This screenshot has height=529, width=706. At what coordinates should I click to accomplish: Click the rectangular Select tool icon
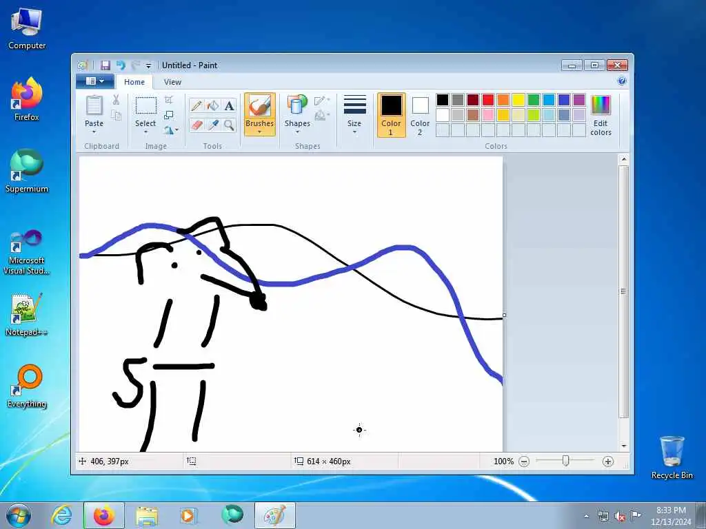coord(146,106)
